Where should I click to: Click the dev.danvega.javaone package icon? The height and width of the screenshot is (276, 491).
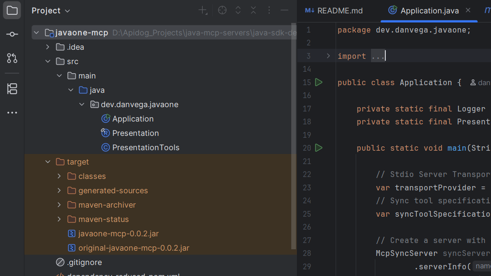[94, 104]
